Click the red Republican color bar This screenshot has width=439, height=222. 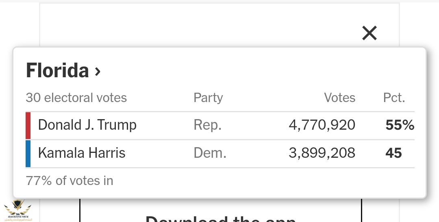tap(28, 125)
